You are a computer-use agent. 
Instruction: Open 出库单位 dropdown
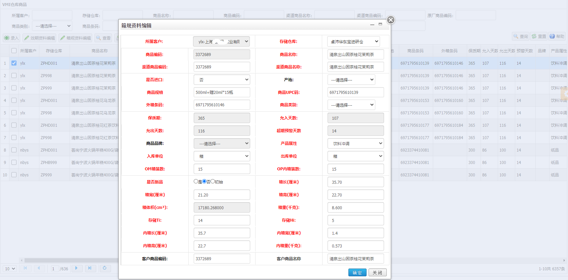(x=356, y=156)
